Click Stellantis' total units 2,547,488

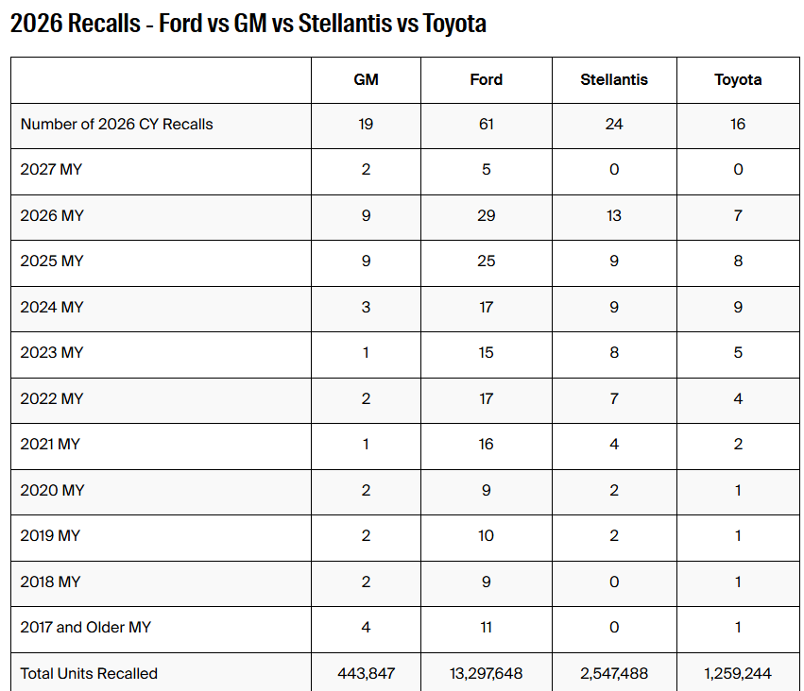(x=614, y=674)
